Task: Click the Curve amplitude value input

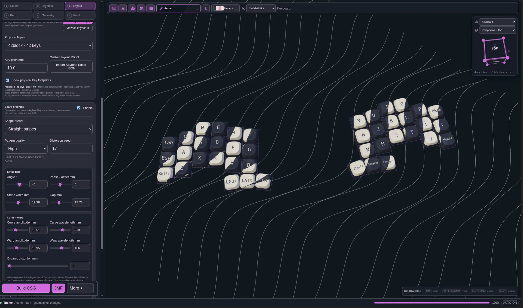Action: (38, 230)
